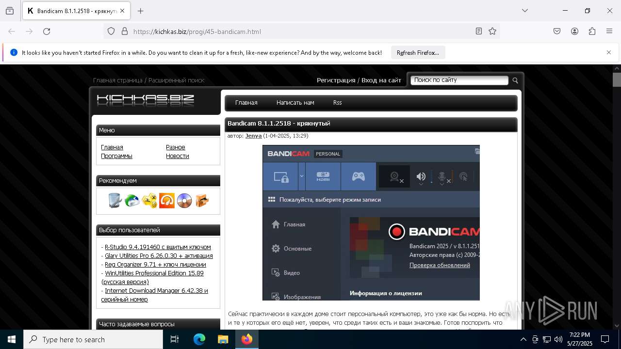Image resolution: width=621 pixels, height=349 pixels.
Task: Go back with the browser back arrow
Action: click(x=12, y=32)
